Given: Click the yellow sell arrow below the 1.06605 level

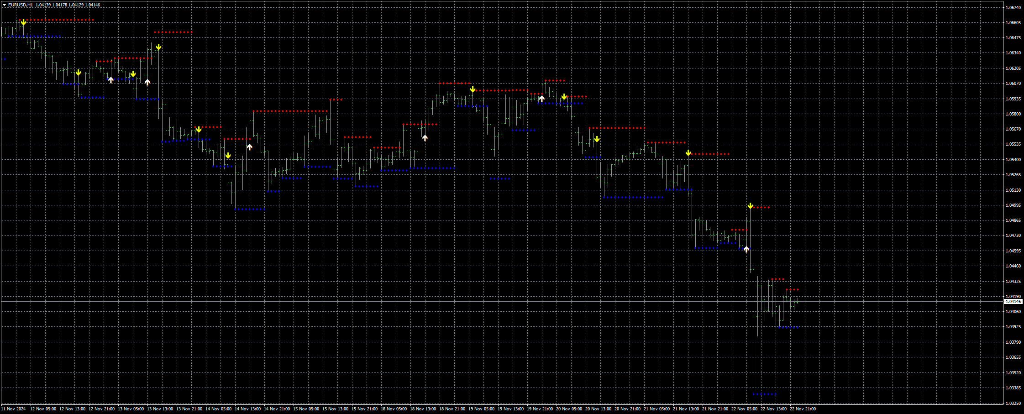Looking at the screenshot, I should point(23,22).
